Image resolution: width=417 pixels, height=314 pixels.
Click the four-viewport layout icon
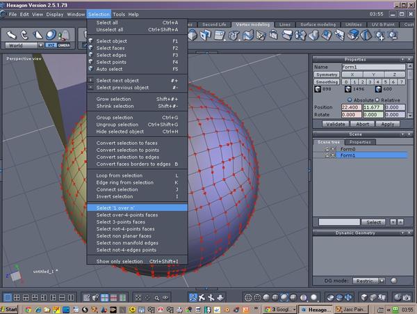[x=17, y=297]
